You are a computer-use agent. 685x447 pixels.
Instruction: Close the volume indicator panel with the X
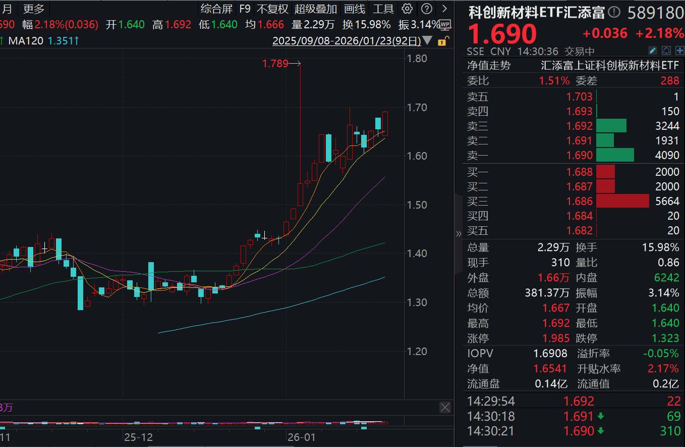(445, 408)
